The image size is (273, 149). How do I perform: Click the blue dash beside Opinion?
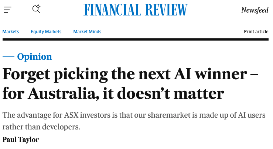pos(8,56)
